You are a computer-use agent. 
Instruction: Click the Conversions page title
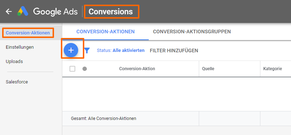[x=111, y=11]
